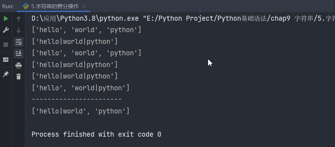The width and height of the screenshot is (335, 147).
Task: Click the Down the Stack Trace arrow
Action: pyautogui.click(x=19, y=30)
